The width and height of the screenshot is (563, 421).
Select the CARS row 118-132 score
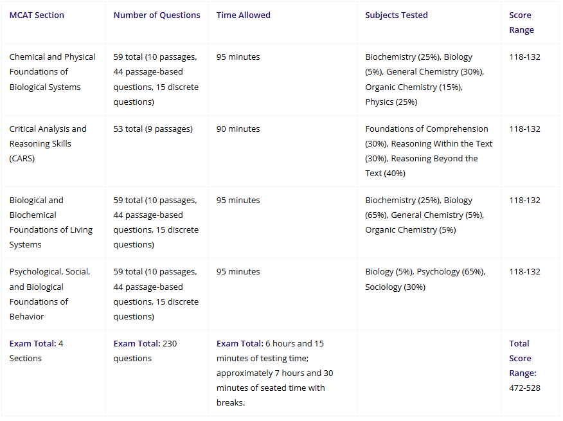[x=524, y=129]
